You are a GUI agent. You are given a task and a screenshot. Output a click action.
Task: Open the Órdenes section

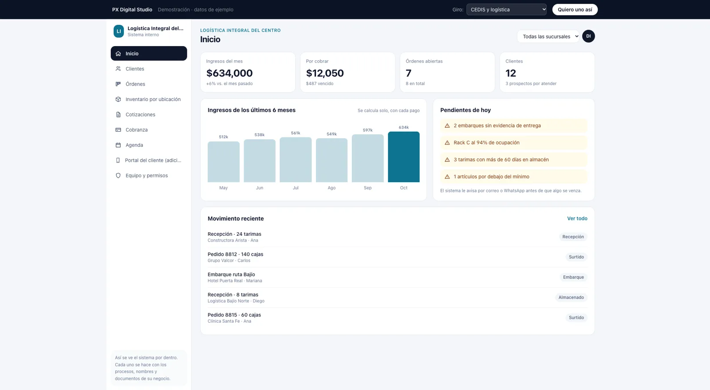click(x=149, y=84)
